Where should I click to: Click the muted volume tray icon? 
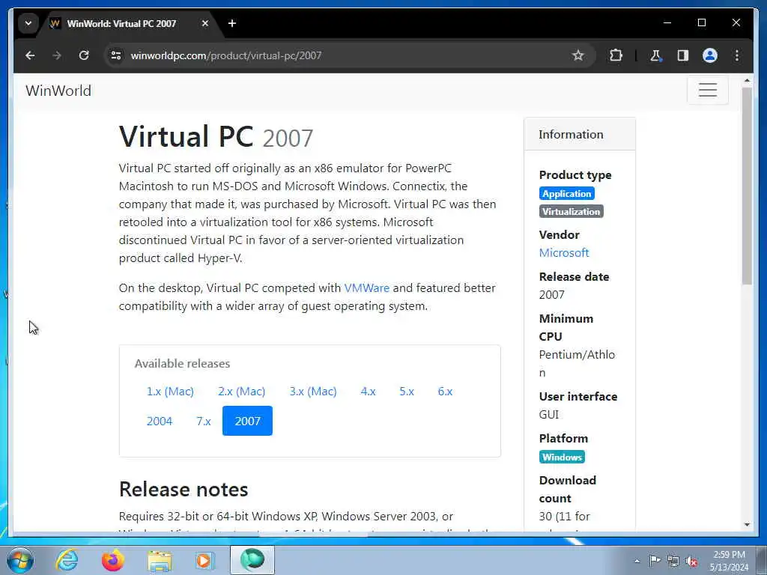click(x=691, y=561)
